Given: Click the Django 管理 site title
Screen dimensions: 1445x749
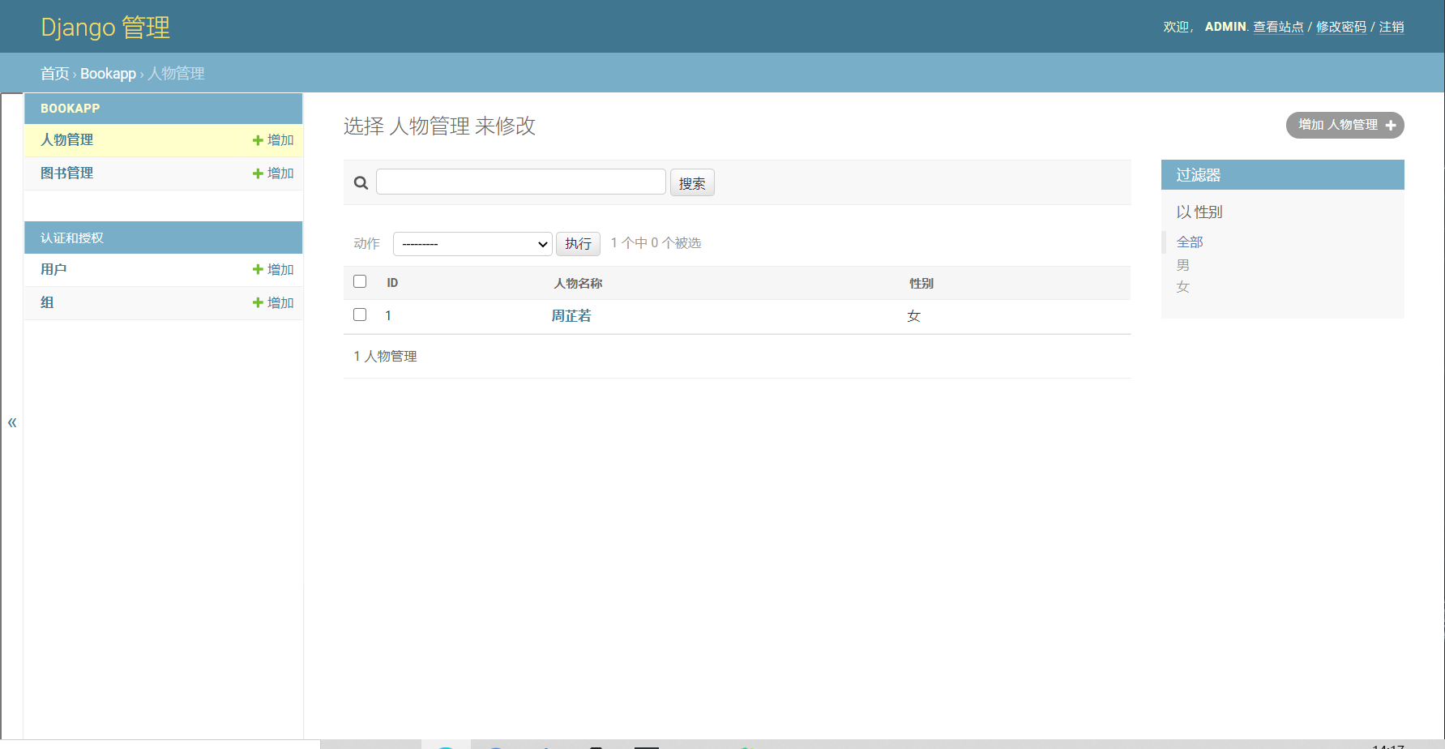Looking at the screenshot, I should click(105, 28).
